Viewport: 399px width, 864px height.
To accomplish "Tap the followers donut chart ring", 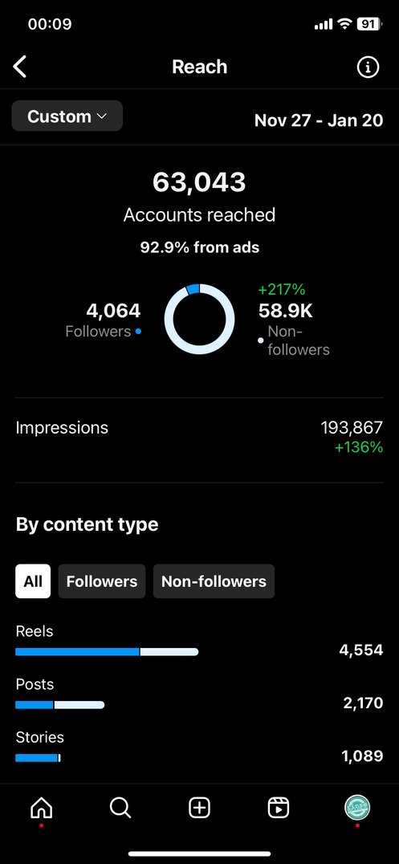I will click(x=199, y=319).
